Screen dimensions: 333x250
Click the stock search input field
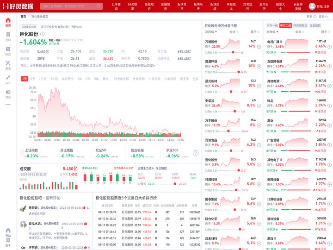point(71,6)
